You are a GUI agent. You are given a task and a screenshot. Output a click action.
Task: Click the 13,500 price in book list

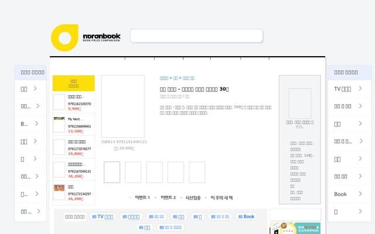pos(76,131)
